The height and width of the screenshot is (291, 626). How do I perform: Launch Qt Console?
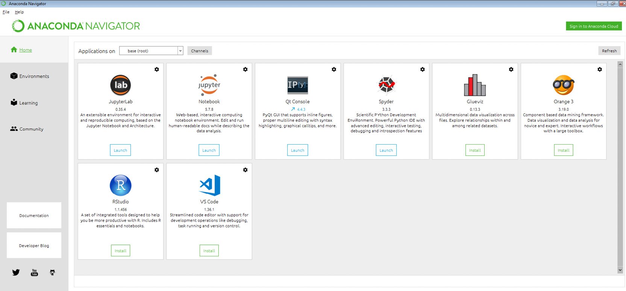pos(298,150)
